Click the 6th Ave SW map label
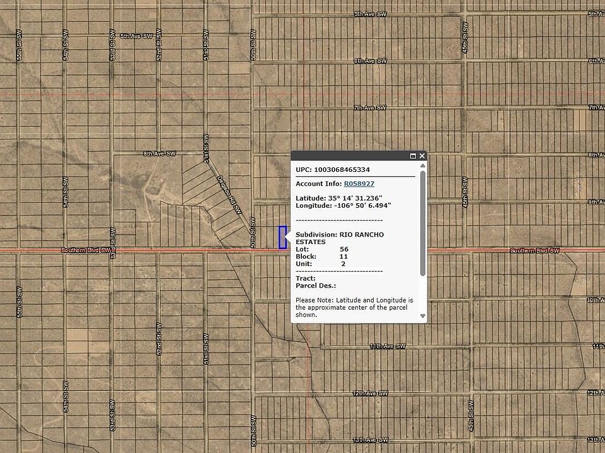 (371, 61)
